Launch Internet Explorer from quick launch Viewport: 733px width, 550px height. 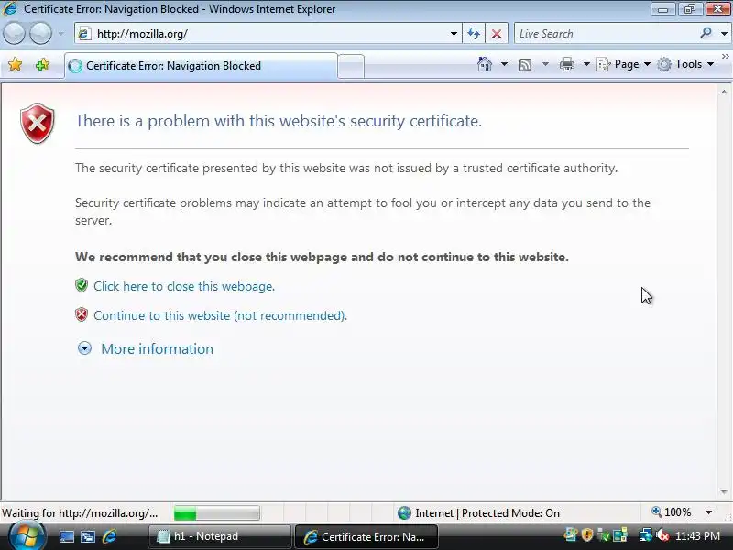point(109,536)
